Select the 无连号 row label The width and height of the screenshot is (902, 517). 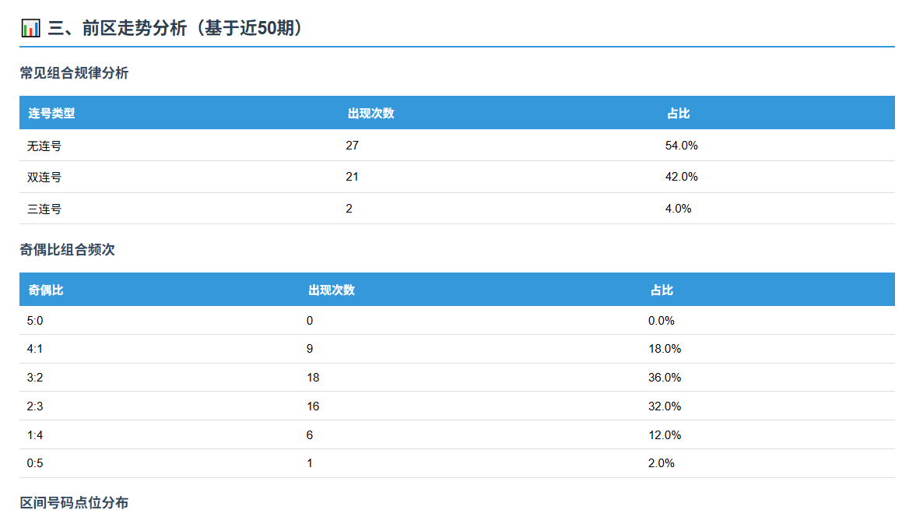coord(44,146)
